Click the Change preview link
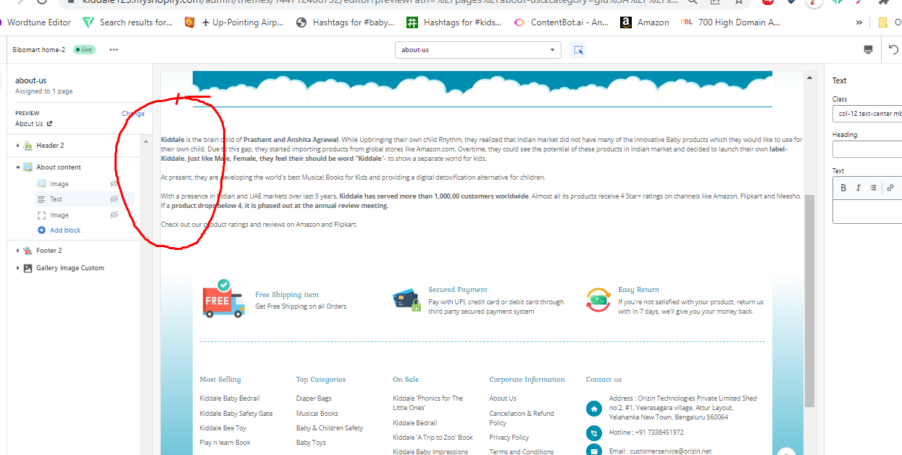 (x=133, y=114)
